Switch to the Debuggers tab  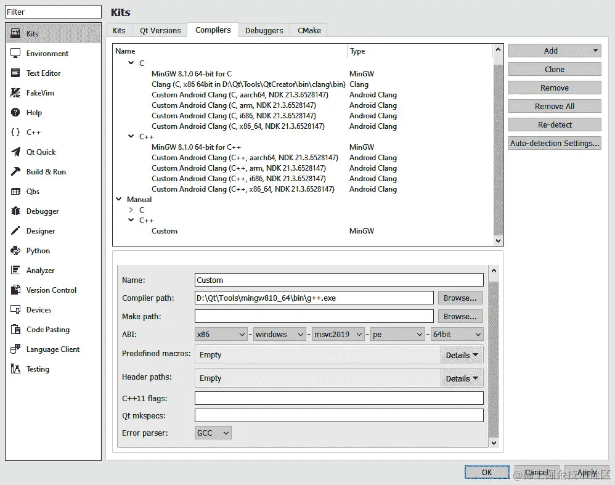click(x=264, y=31)
